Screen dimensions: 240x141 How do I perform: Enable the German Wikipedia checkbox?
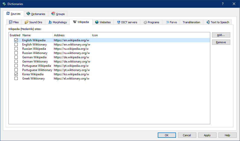click(x=16, y=57)
